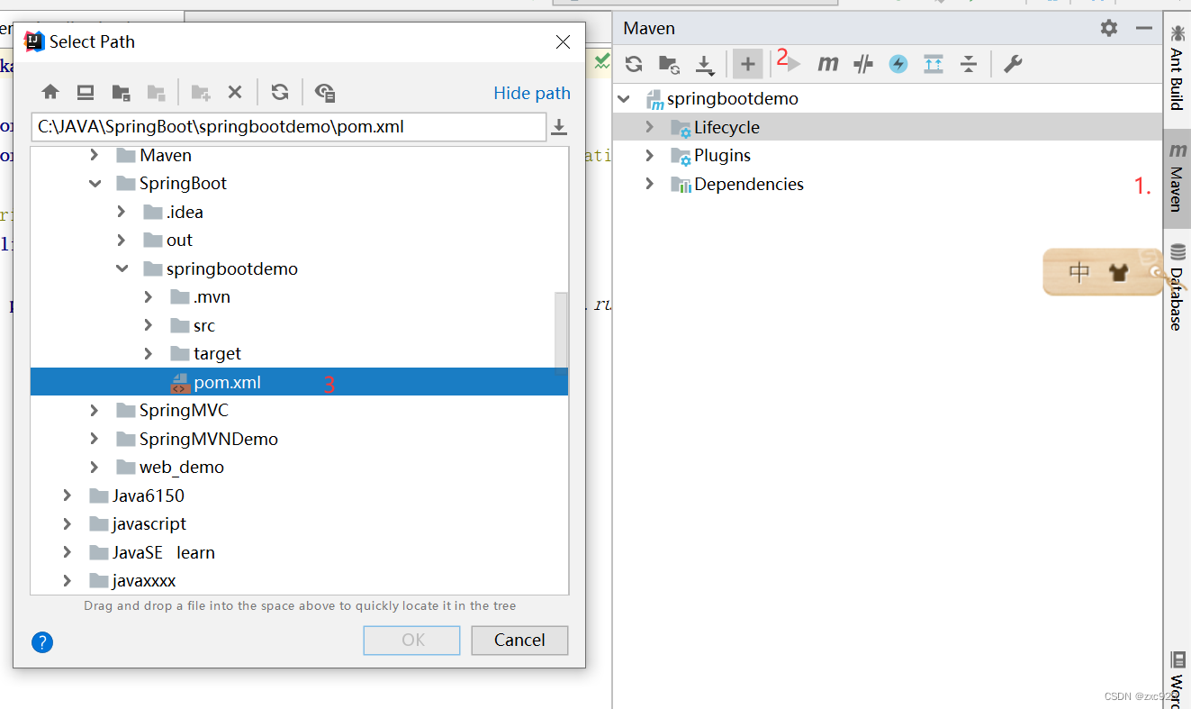Viewport: 1191px width, 709px height.
Task: Expand the .mvn folder node
Action: point(149,297)
